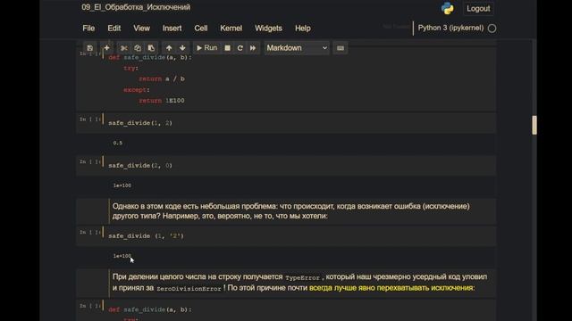Save notebook with the floppy disk icon

coord(89,48)
